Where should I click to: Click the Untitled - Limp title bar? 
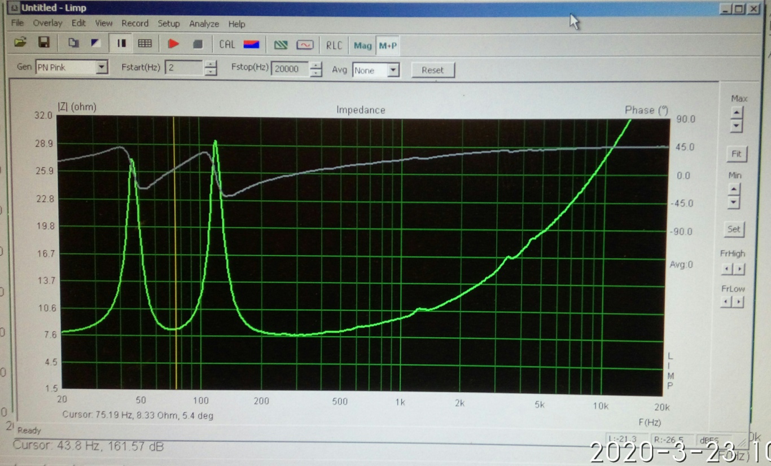[x=361, y=8]
